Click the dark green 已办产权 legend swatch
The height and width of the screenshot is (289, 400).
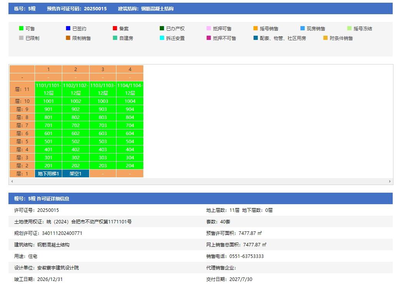(162, 28)
